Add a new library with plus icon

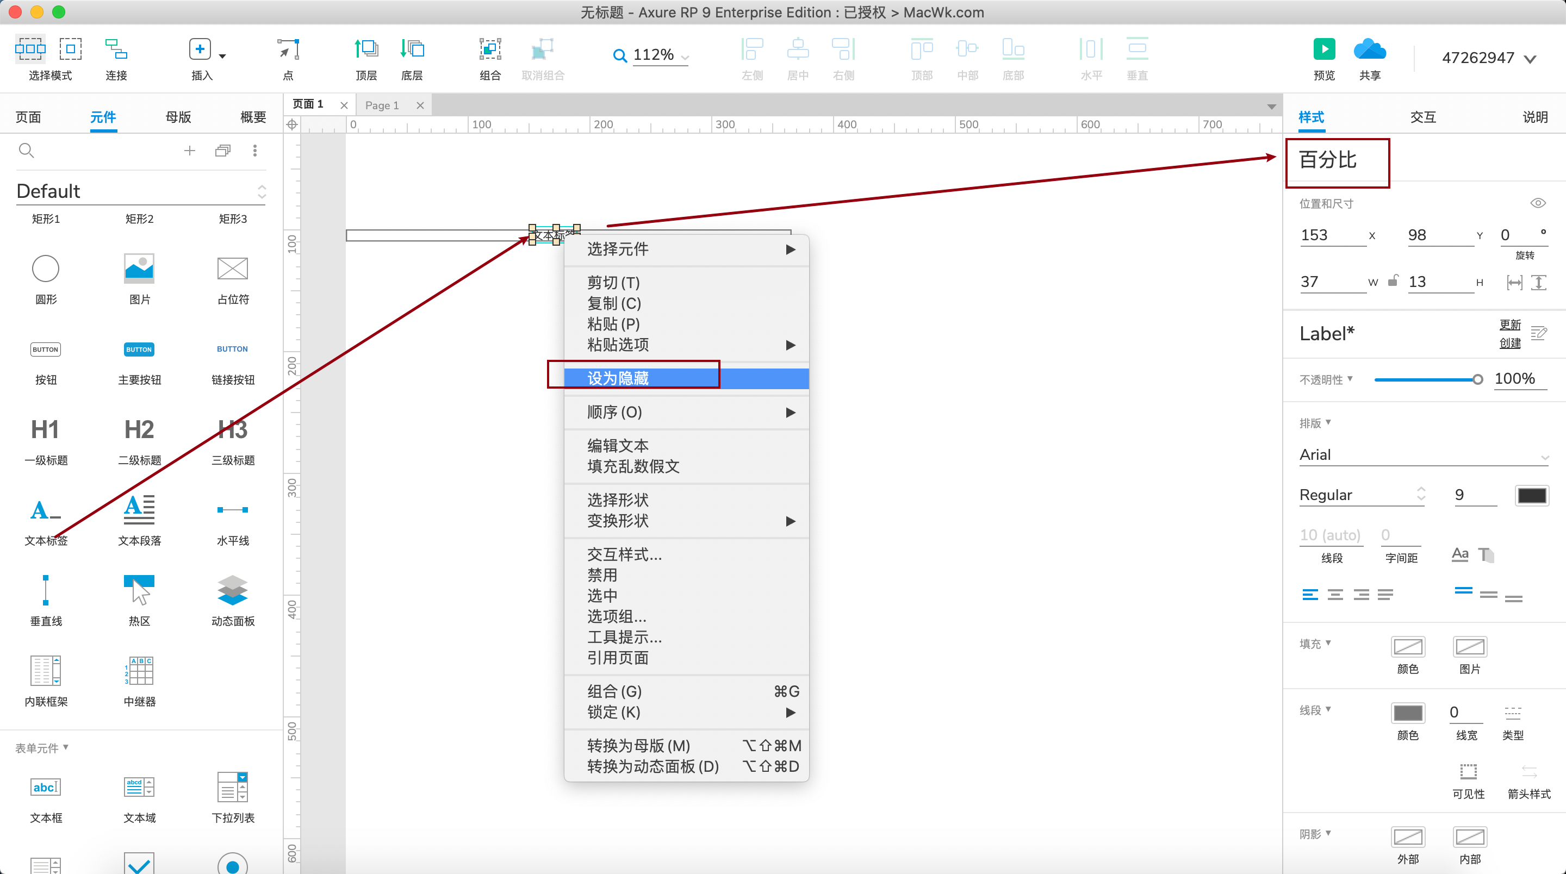pos(190,150)
